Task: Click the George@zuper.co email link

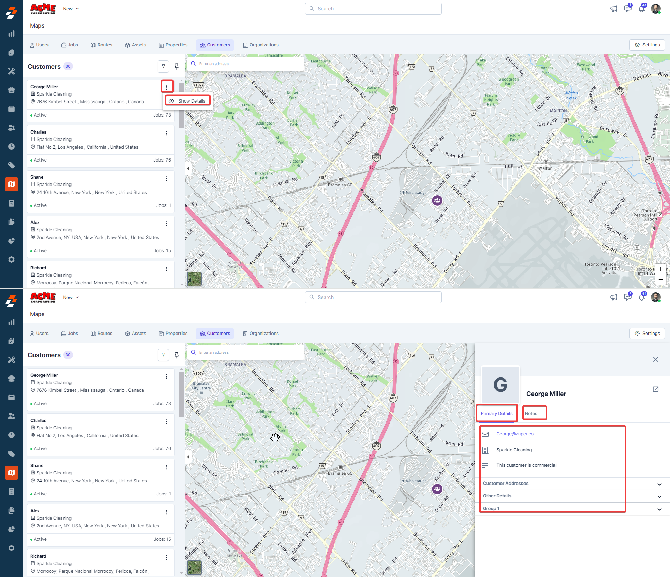Action: coord(515,434)
